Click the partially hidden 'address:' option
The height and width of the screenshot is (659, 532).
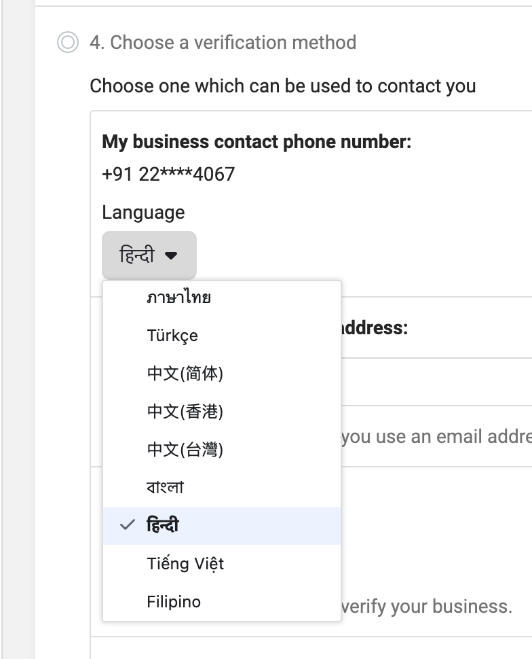(x=375, y=328)
